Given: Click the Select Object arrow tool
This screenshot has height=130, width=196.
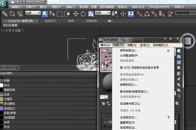Looking at the screenshot, I should 45,14.
